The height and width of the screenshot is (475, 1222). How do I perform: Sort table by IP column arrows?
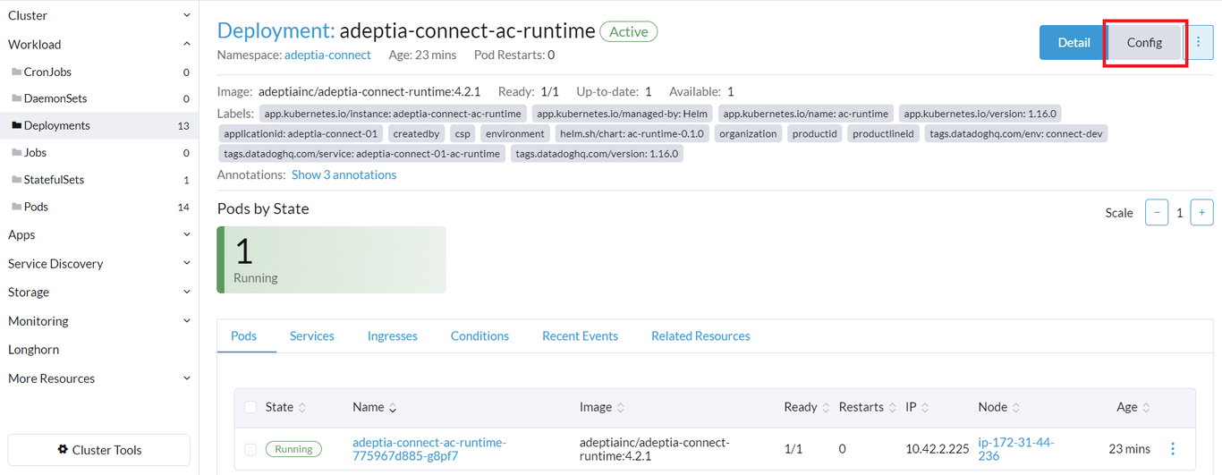(927, 407)
